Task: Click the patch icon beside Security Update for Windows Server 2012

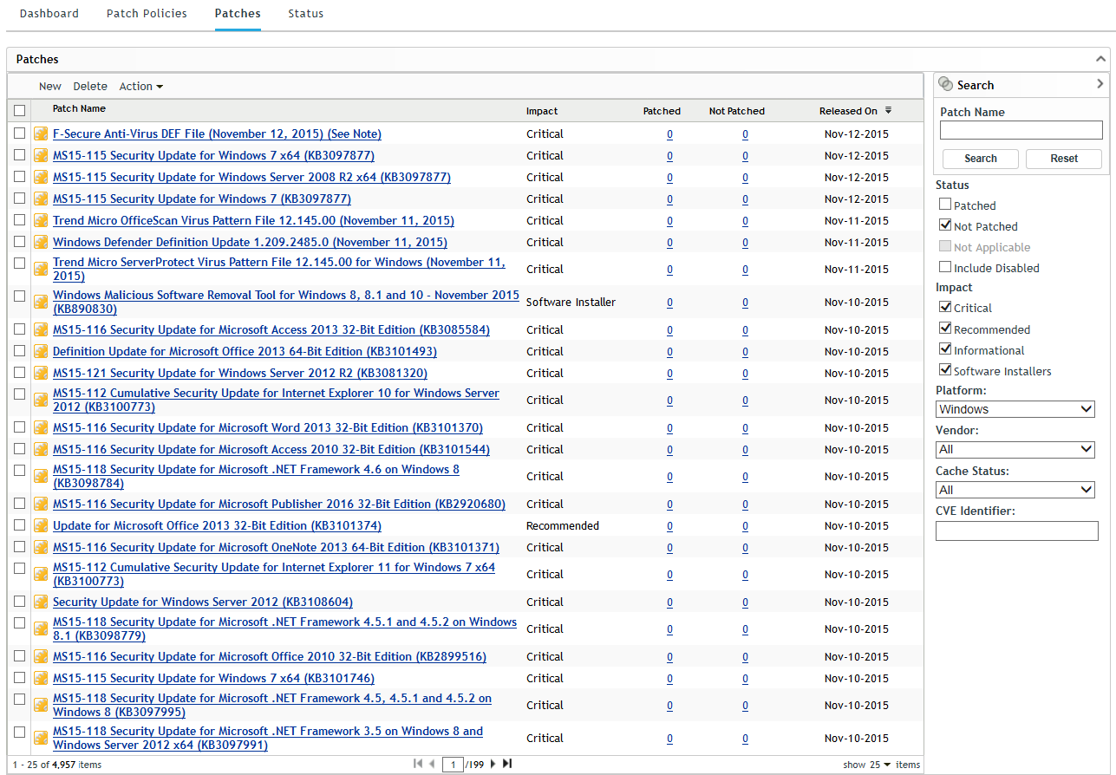Action: 41,602
